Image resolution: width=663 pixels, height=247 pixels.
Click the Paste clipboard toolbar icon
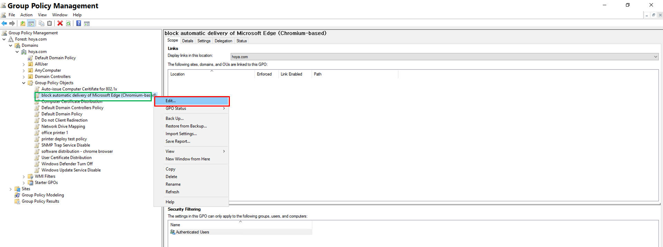click(x=49, y=24)
